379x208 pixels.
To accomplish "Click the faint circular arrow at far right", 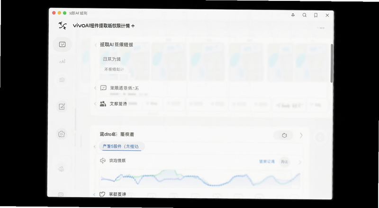I will pos(320,137).
